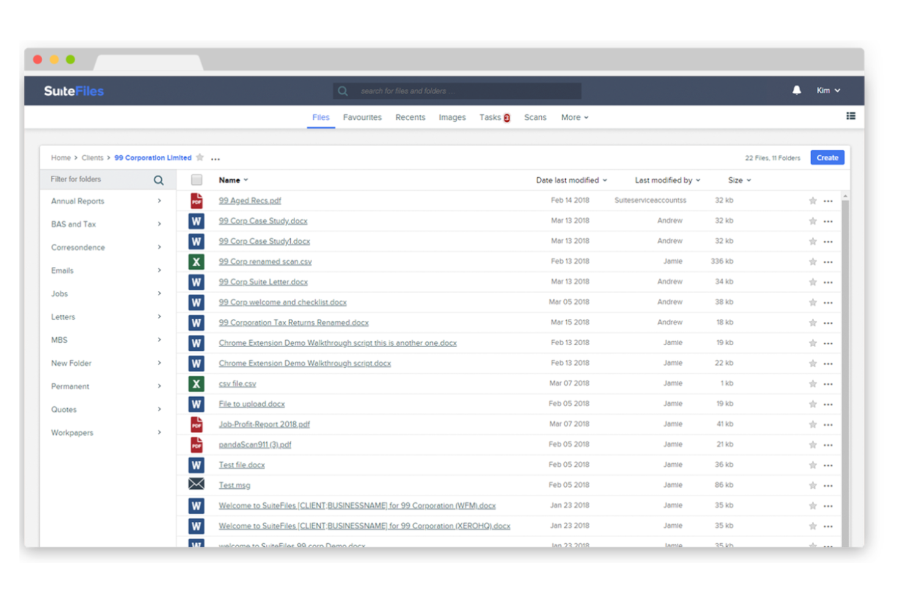Open the Date last modified sort dropdown
The width and height of the screenshot is (904, 603).
coord(571,180)
